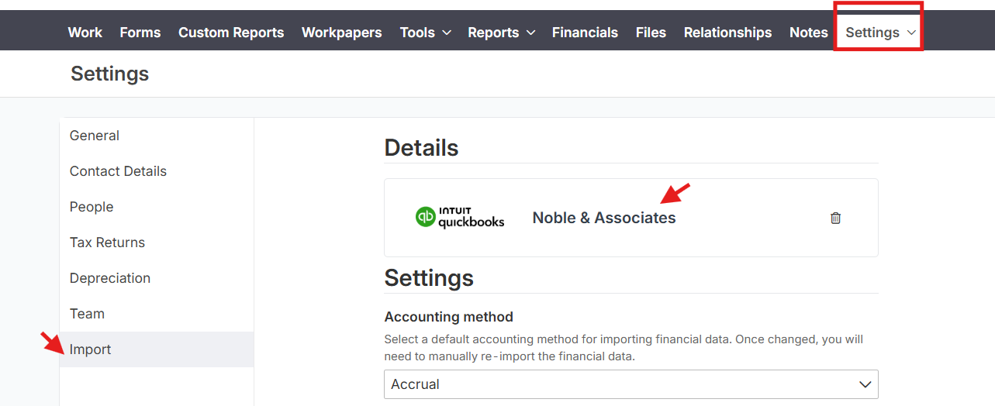995x406 pixels.
Task: Open the Accrual accounting method dropdown
Action: coord(631,384)
